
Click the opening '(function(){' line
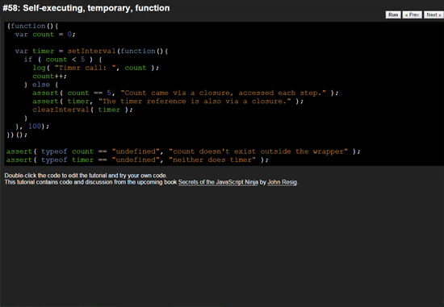point(32,26)
